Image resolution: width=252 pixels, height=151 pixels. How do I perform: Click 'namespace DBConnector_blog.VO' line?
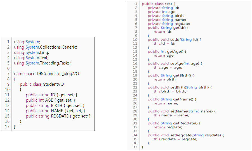click(46, 74)
